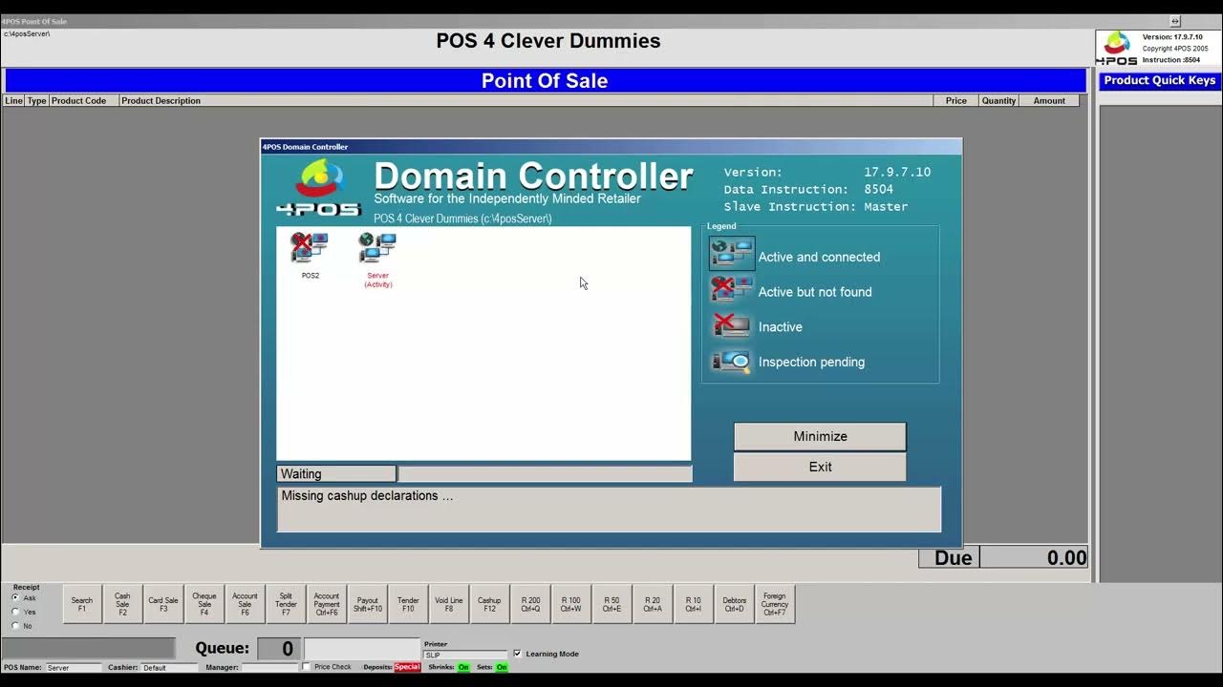Click the resize arrow icon in the title bar
This screenshot has height=687, width=1223.
[x=1175, y=21]
